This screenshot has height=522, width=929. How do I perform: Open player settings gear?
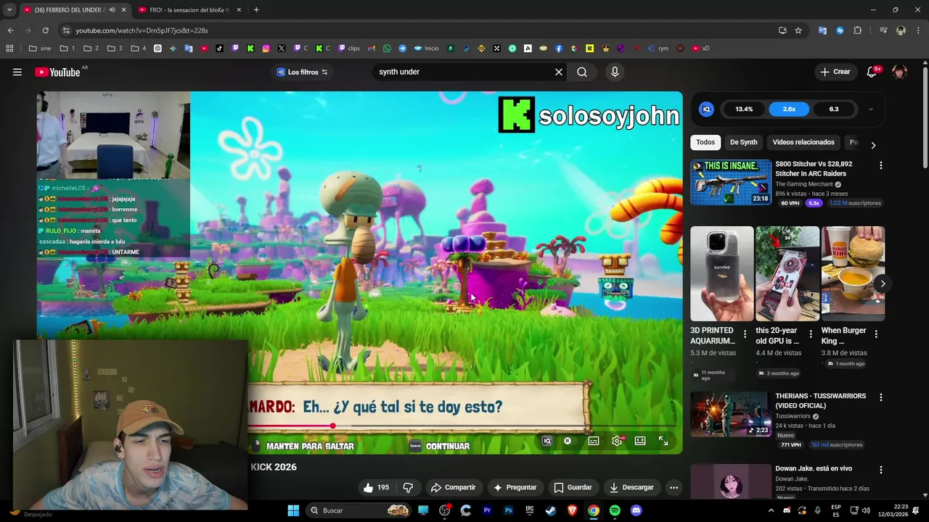click(x=617, y=441)
